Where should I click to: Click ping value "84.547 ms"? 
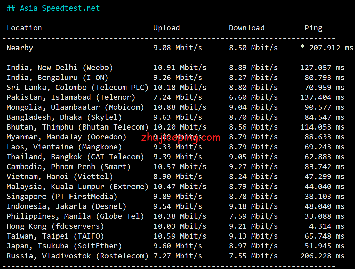(x=325, y=117)
